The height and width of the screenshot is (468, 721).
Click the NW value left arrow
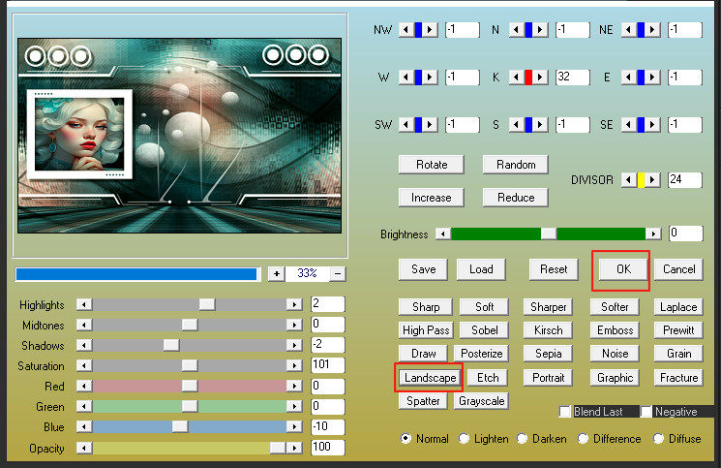[405, 30]
